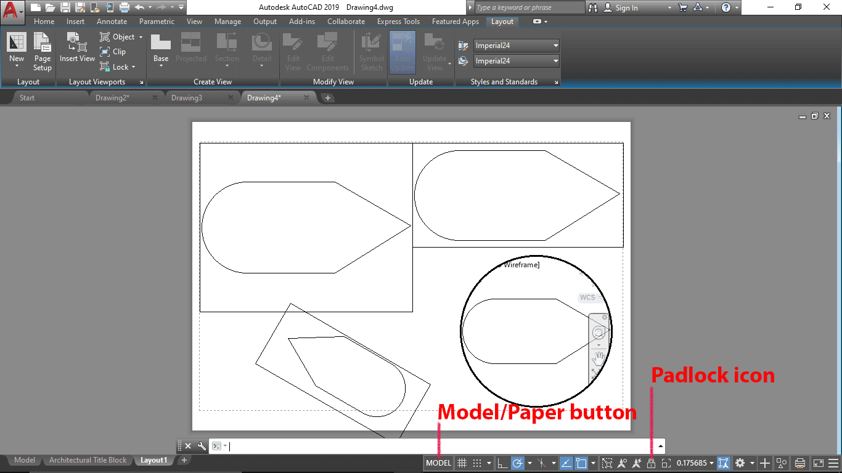Open the viewport scale 0.175685 dropdown
Viewport: 842px width, 473px height.
693,463
